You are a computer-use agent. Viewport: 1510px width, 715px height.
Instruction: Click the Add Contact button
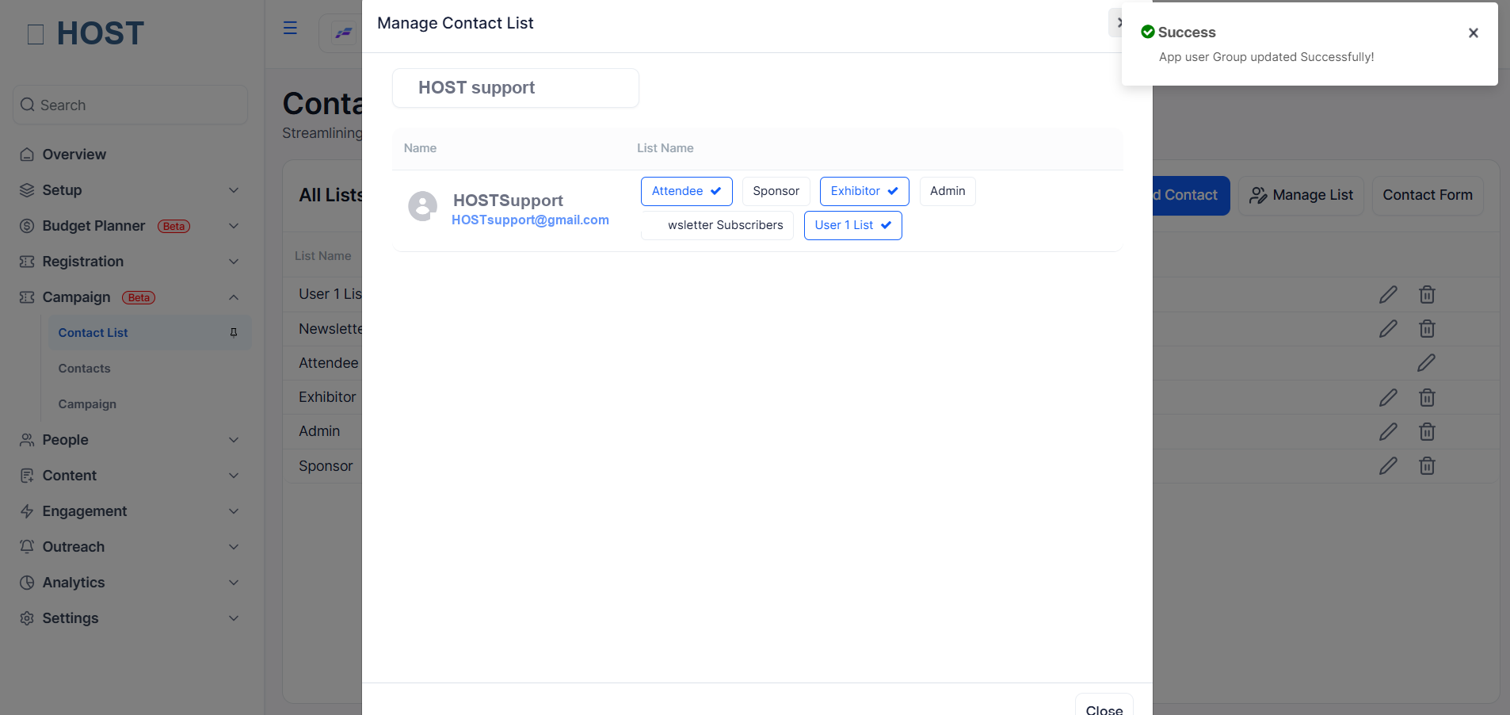click(x=1191, y=196)
